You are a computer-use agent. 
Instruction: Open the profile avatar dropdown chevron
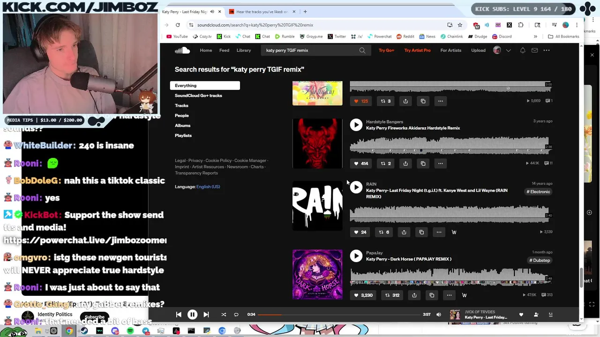pos(508,50)
